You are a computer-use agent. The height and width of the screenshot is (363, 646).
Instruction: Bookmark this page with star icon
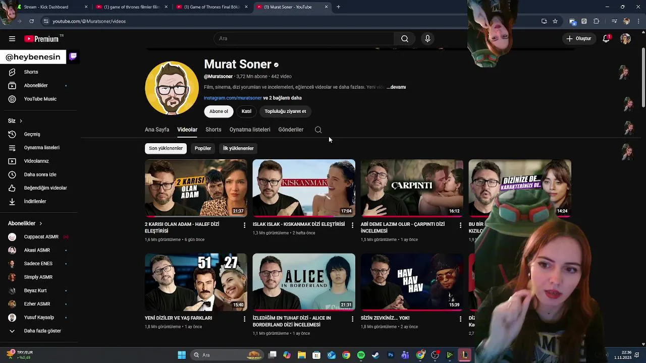(555, 21)
